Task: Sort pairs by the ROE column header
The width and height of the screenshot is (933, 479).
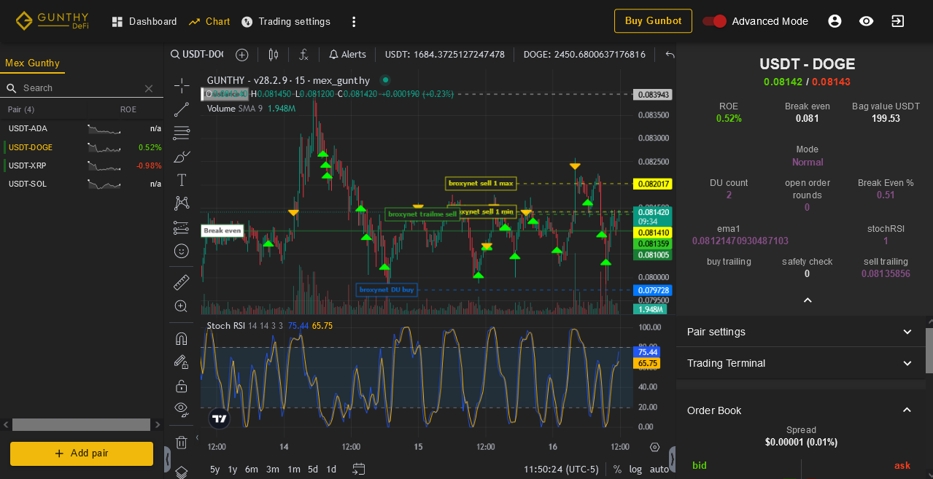Action: pos(128,110)
